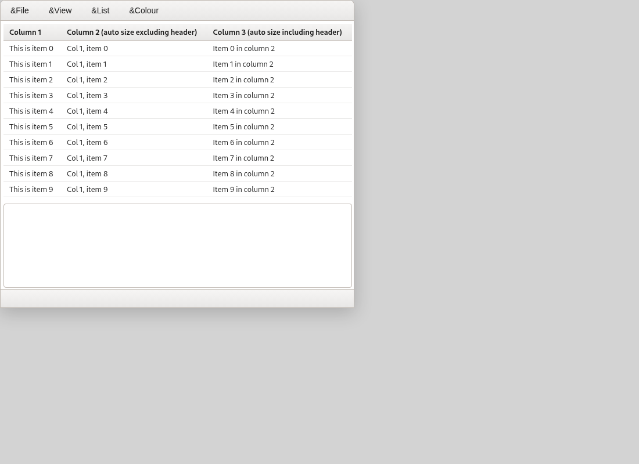Open the &List menu
Screen dimensions: 639x464
(x=100, y=10)
